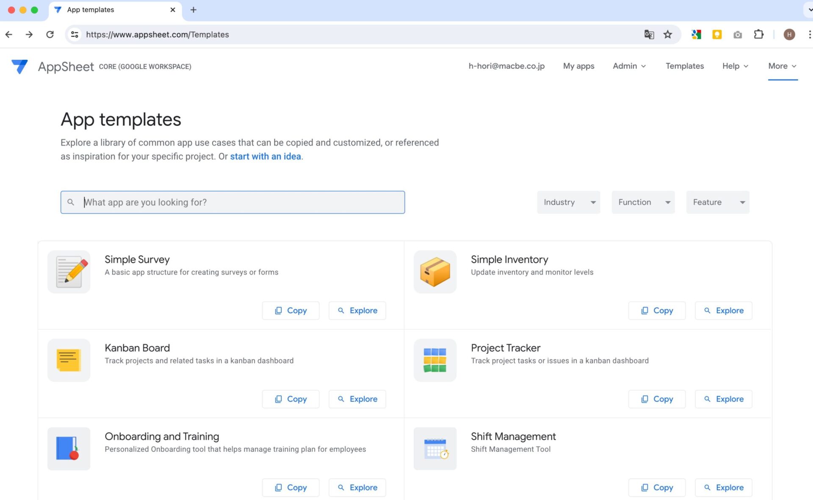Copy the Simple Inventory template
This screenshot has width=813, height=500.
point(657,310)
